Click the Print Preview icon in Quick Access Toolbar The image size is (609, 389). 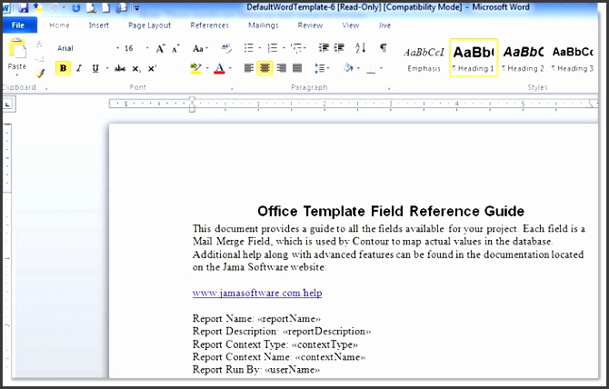[91, 7]
